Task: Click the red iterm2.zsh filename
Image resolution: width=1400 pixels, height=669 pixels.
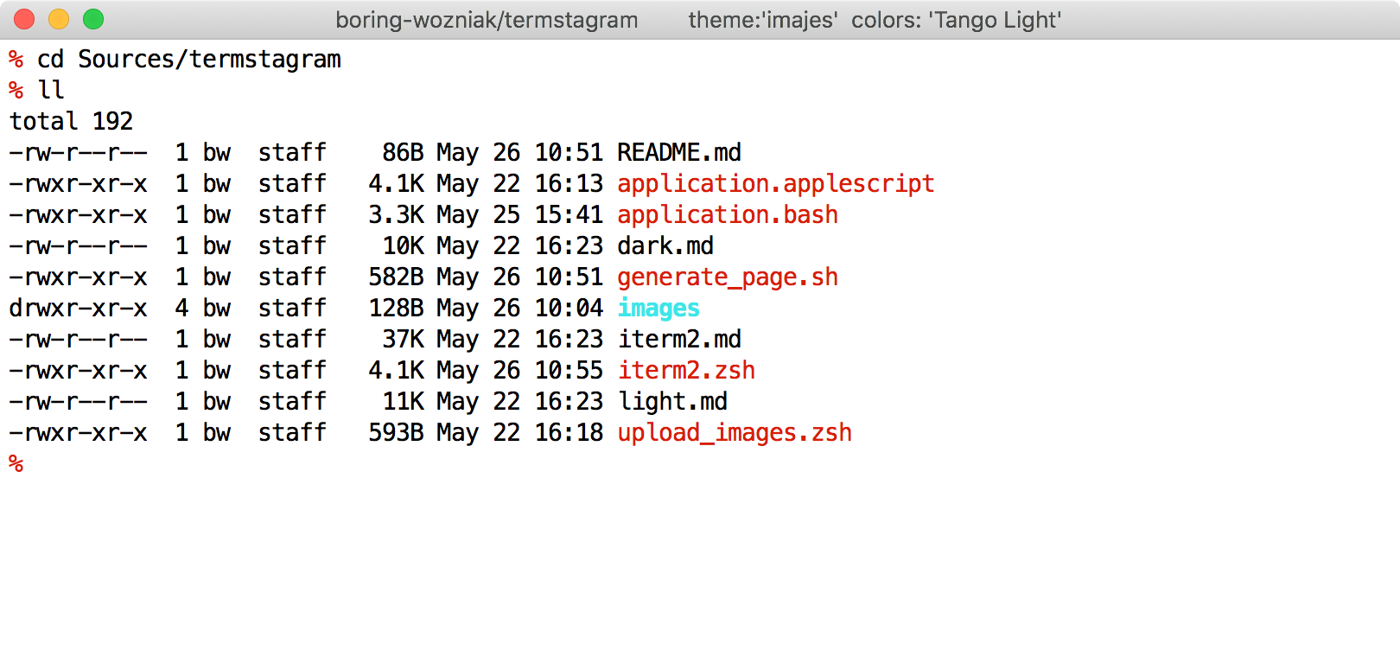Action: [685, 371]
